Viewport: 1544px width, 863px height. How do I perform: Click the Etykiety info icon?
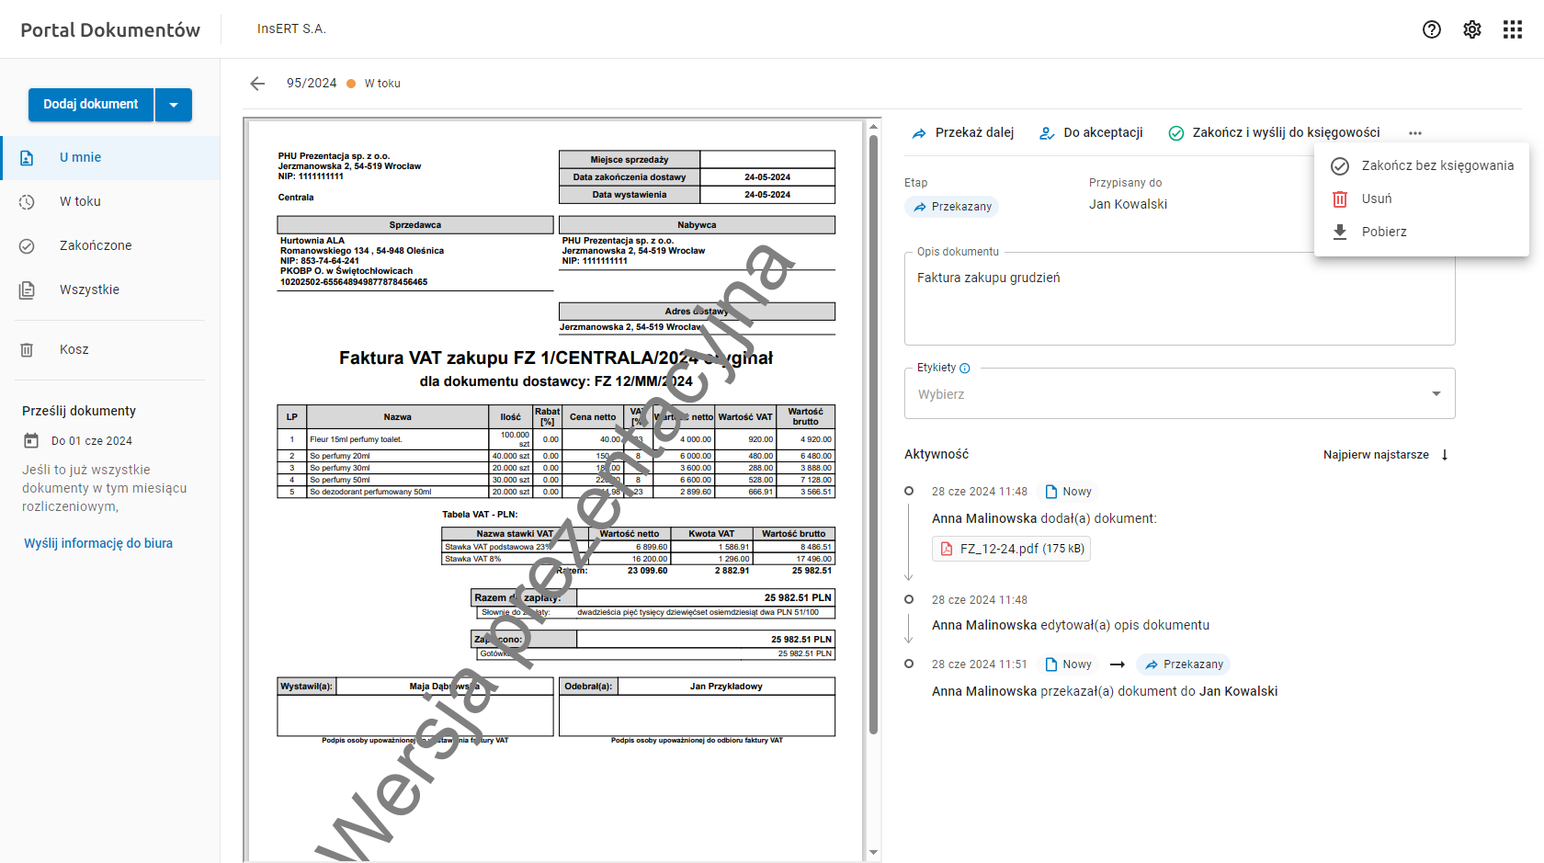(x=965, y=369)
